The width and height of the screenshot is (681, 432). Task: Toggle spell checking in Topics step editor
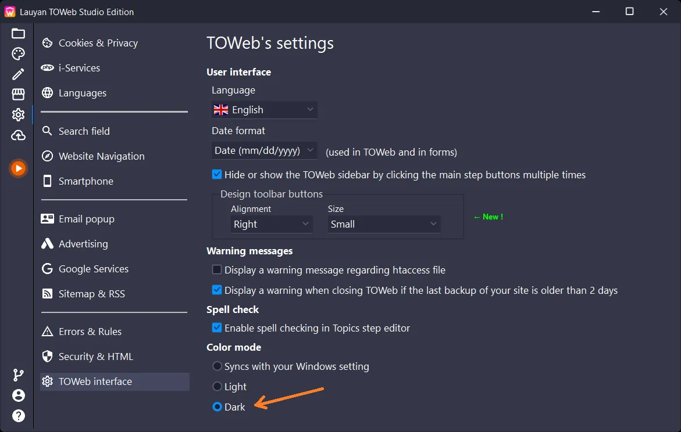[x=217, y=327]
